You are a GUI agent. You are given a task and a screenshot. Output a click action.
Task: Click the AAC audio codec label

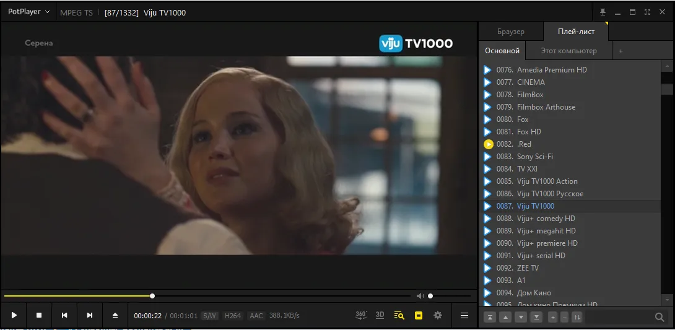tap(256, 316)
